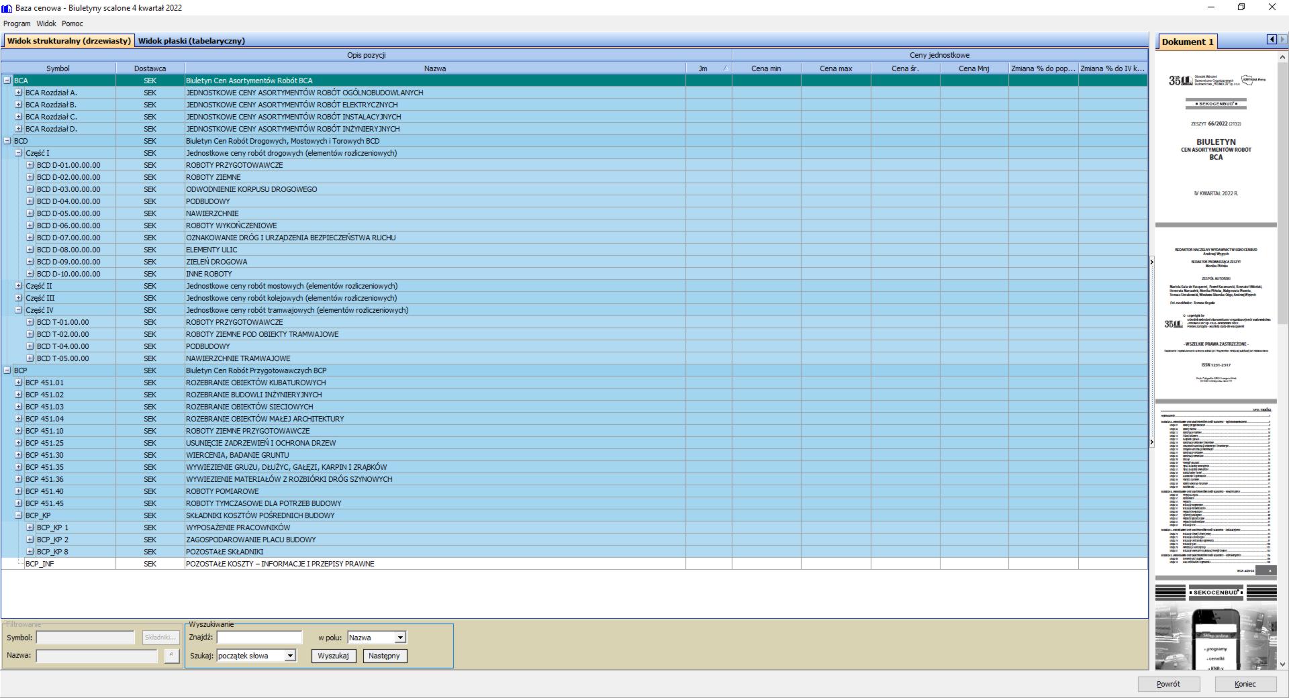1289x698 pixels.
Task: Expand BCA Rozdział A. node
Action: click(19, 93)
